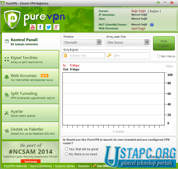
Task: Click the PureVPN shield logo
Action: point(12,19)
